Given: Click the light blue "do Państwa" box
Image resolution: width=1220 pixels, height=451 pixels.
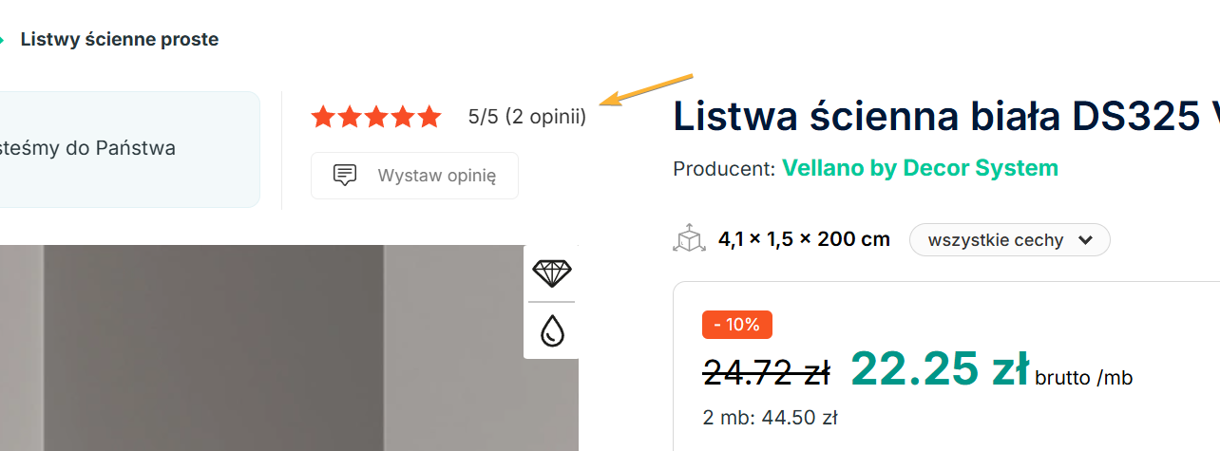Looking at the screenshot, I should pos(128,149).
